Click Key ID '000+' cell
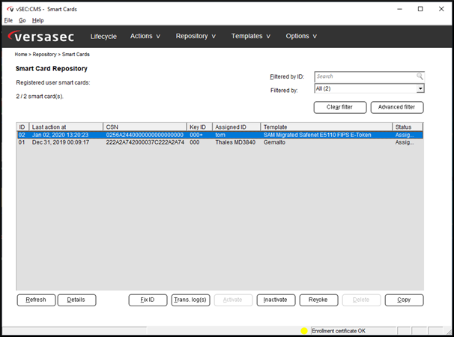The width and height of the screenshot is (454, 337). (x=196, y=135)
